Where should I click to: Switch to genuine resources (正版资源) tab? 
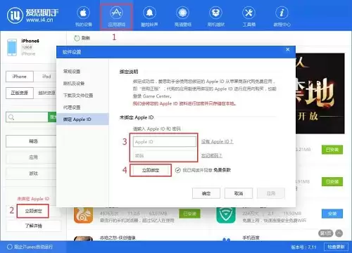pos(20,93)
